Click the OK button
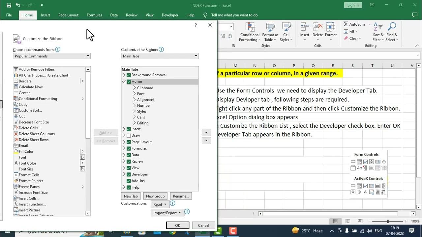The image size is (422, 237). coord(178,225)
